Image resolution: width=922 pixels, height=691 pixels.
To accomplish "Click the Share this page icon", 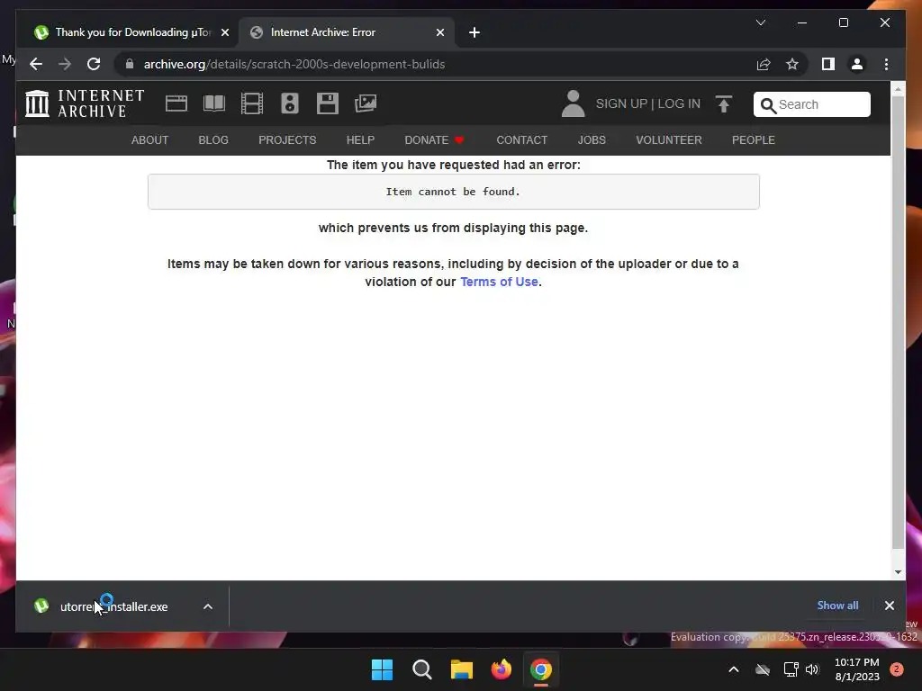I will pyautogui.click(x=764, y=64).
